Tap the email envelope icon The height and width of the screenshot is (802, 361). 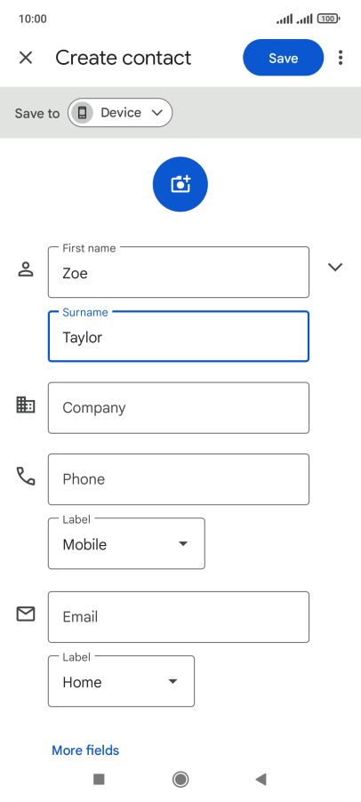pyautogui.click(x=26, y=614)
